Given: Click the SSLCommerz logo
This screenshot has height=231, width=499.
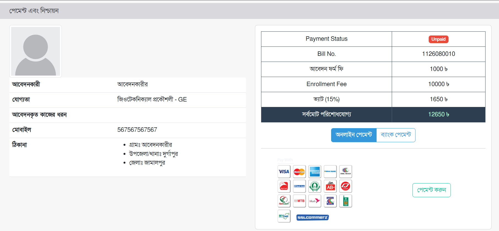Looking at the screenshot, I should tap(313, 218).
